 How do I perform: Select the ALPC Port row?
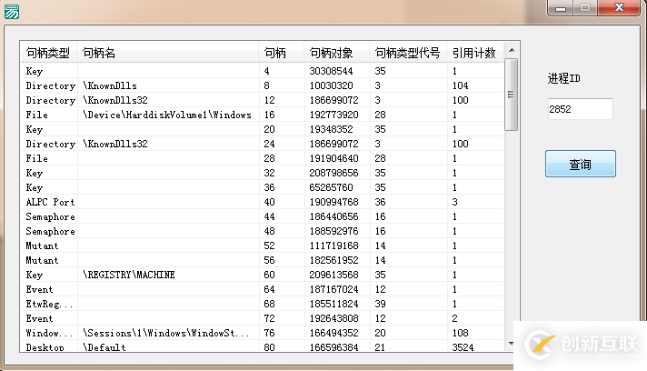point(262,202)
